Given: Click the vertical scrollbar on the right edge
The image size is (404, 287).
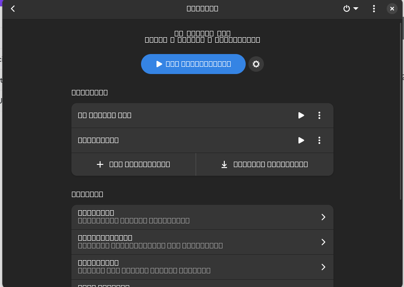Looking at the screenshot, I should (x=401, y=109).
